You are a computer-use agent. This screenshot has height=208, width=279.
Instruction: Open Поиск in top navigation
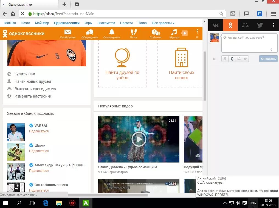point(142,23)
